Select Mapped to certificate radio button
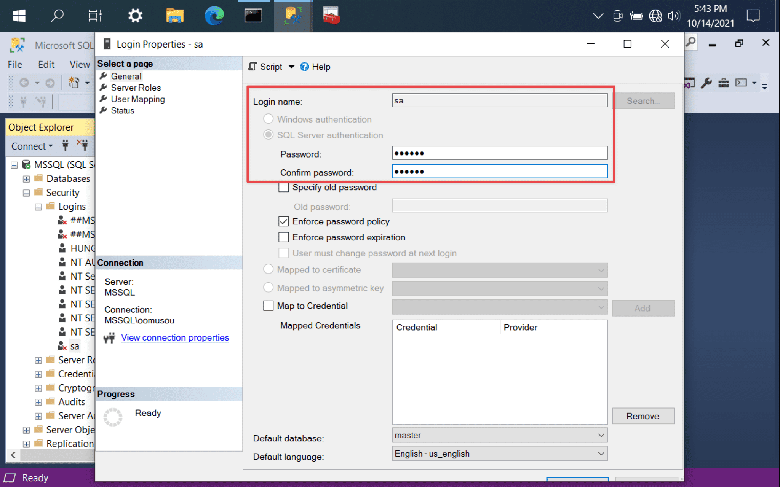Image resolution: width=780 pixels, height=487 pixels. [268, 269]
